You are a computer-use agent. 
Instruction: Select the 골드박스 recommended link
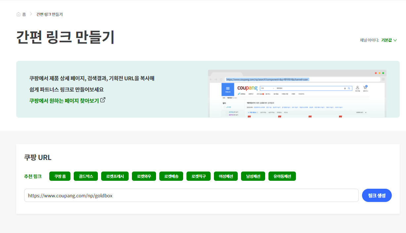[x=86, y=176]
